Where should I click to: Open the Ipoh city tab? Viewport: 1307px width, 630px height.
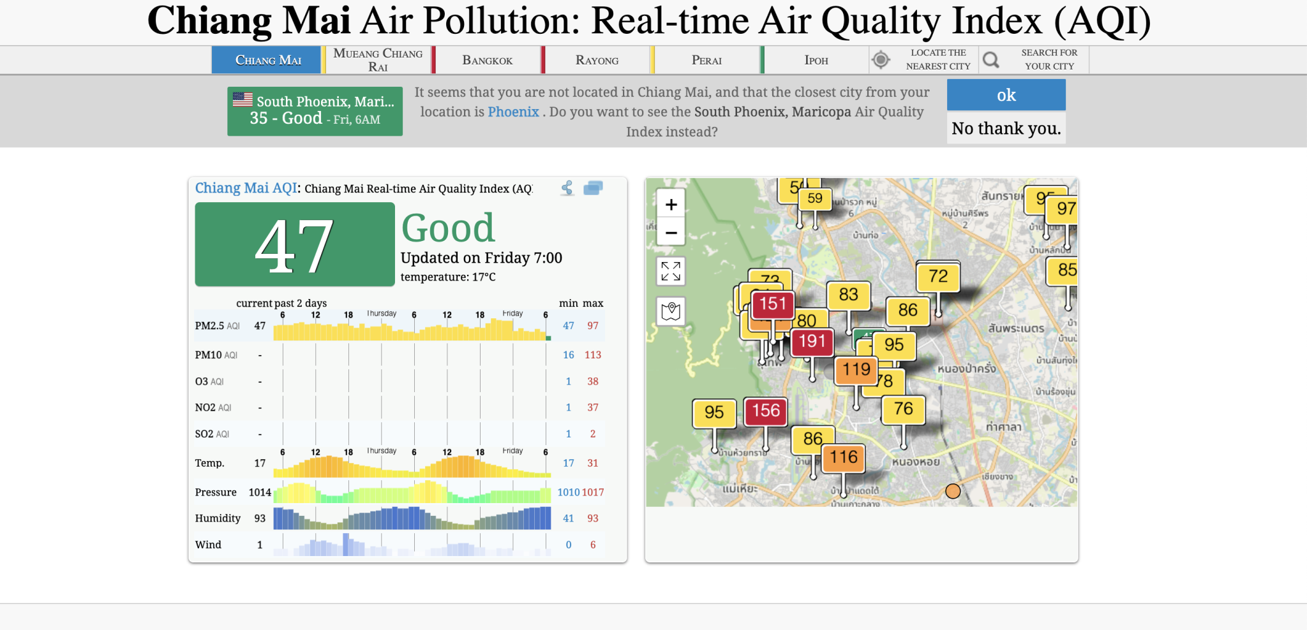816,60
